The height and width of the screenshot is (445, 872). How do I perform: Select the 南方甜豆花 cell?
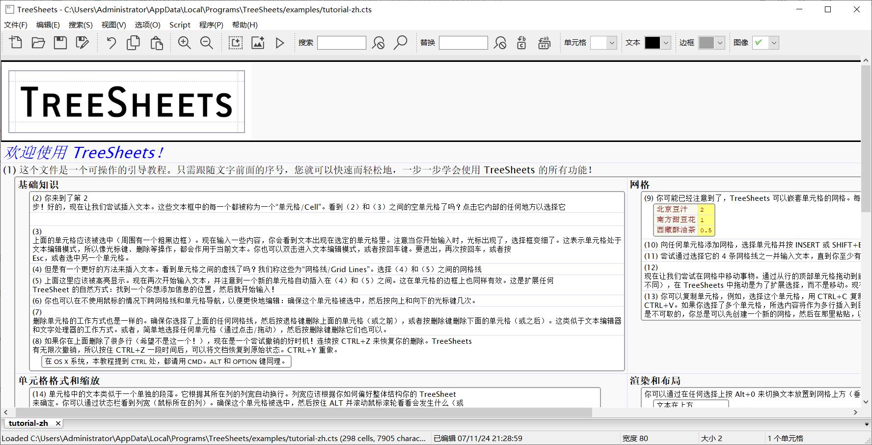676,220
